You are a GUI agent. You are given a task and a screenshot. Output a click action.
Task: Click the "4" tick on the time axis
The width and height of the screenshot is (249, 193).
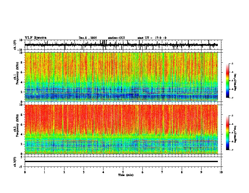[x=103, y=172]
